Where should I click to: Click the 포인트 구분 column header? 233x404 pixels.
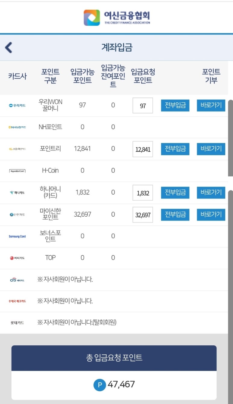[x=50, y=76]
